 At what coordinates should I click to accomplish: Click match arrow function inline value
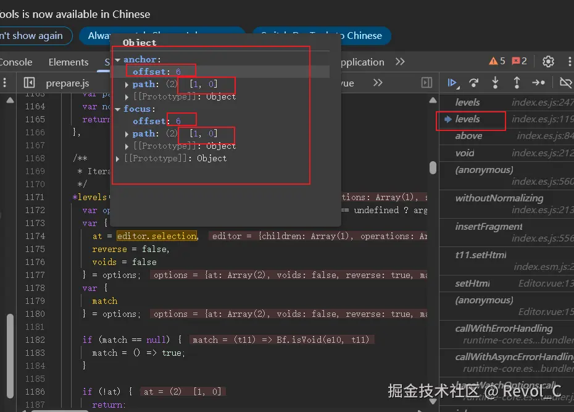click(x=281, y=340)
